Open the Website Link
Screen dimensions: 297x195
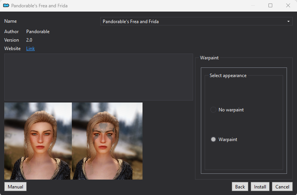[x=30, y=49]
